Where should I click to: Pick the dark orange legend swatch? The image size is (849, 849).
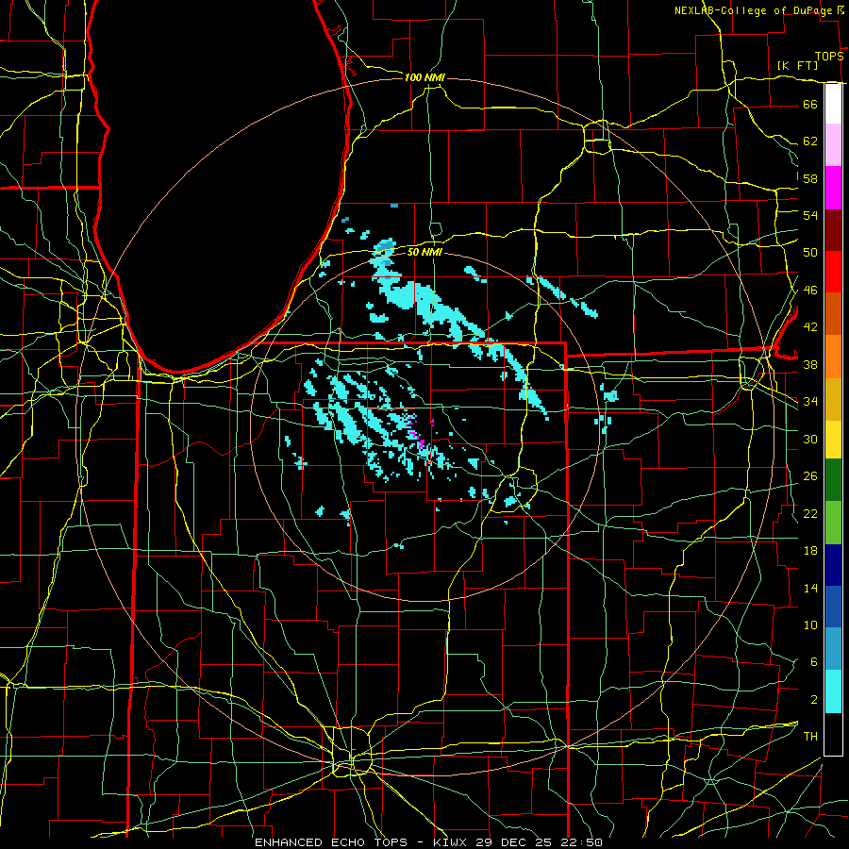pos(833,314)
